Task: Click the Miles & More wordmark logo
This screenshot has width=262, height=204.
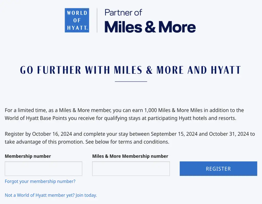Action: tap(150, 27)
